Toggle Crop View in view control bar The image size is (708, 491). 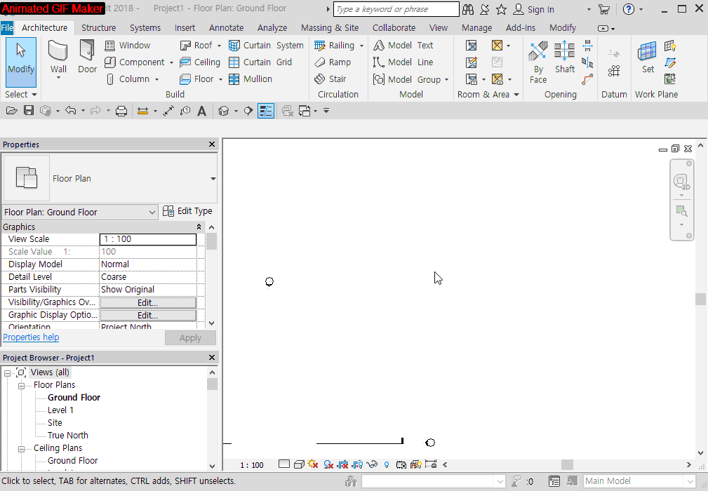tap(342, 464)
